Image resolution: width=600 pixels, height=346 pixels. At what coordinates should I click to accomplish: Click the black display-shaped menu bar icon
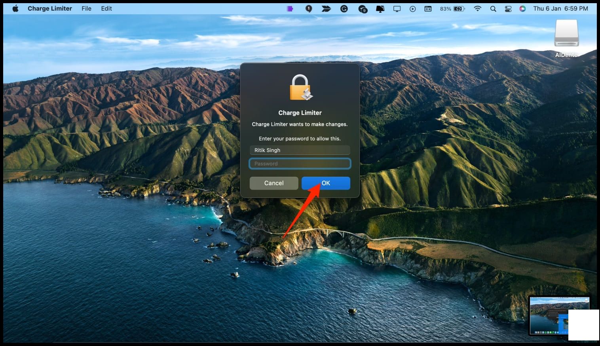(x=380, y=9)
